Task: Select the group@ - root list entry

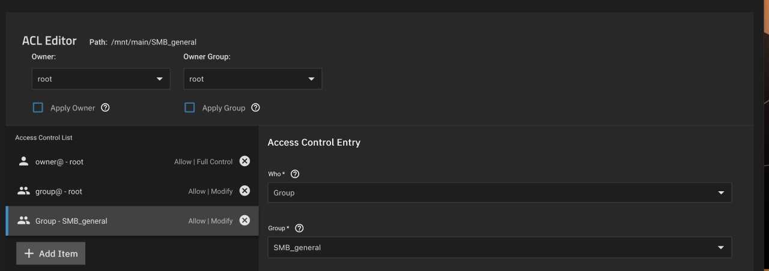Action: [132, 191]
